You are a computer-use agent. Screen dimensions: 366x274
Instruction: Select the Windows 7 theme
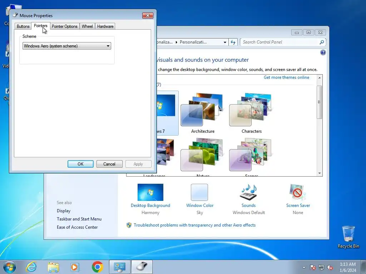(x=167, y=113)
